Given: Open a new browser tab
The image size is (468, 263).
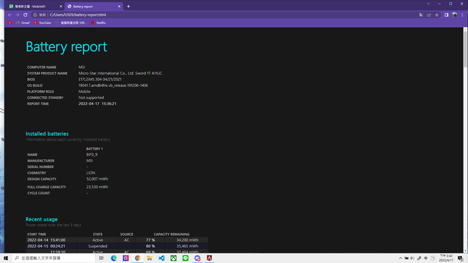Looking at the screenshot, I should point(128,6).
